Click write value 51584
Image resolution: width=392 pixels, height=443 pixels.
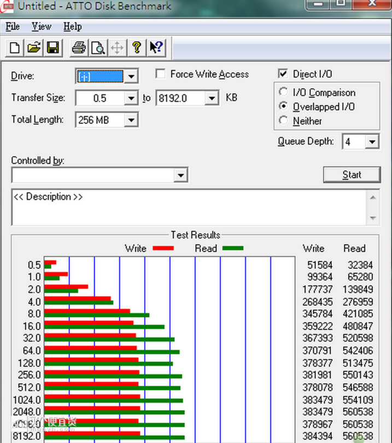[x=320, y=265]
